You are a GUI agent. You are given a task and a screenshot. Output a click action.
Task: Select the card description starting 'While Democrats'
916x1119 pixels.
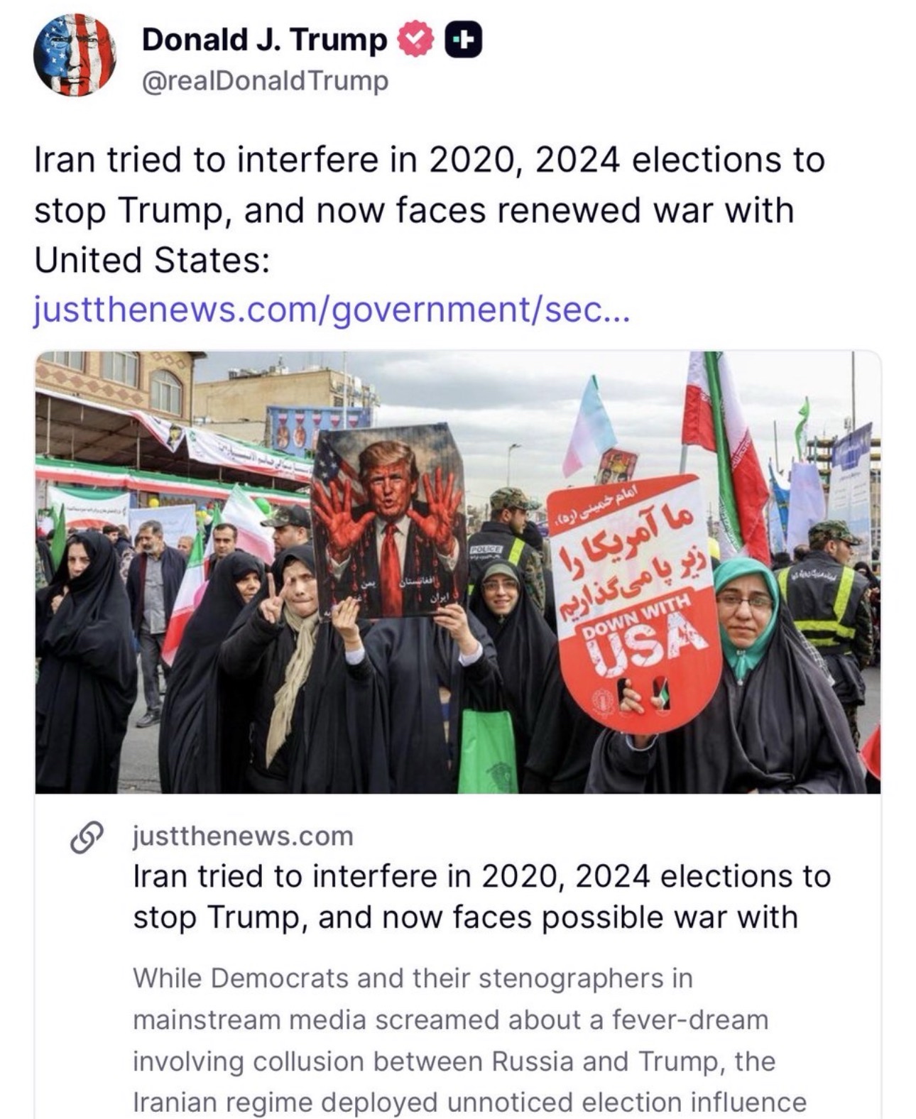click(x=469, y=1040)
